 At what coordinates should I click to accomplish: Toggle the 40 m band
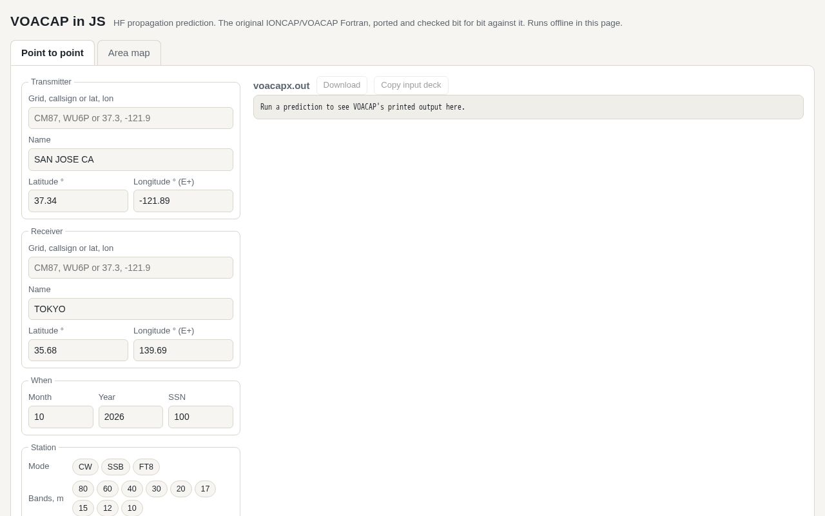click(x=132, y=489)
